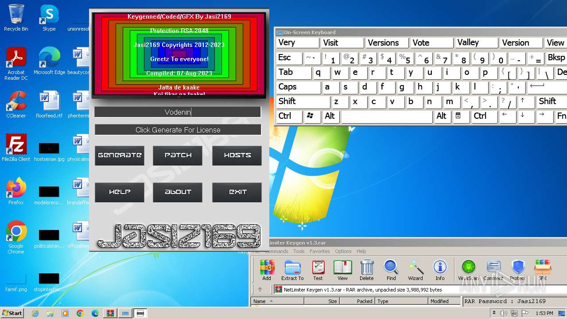Screen dimensions: 567x319
Task: Click volume icon in system tray
Action: click(x=504, y=313)
